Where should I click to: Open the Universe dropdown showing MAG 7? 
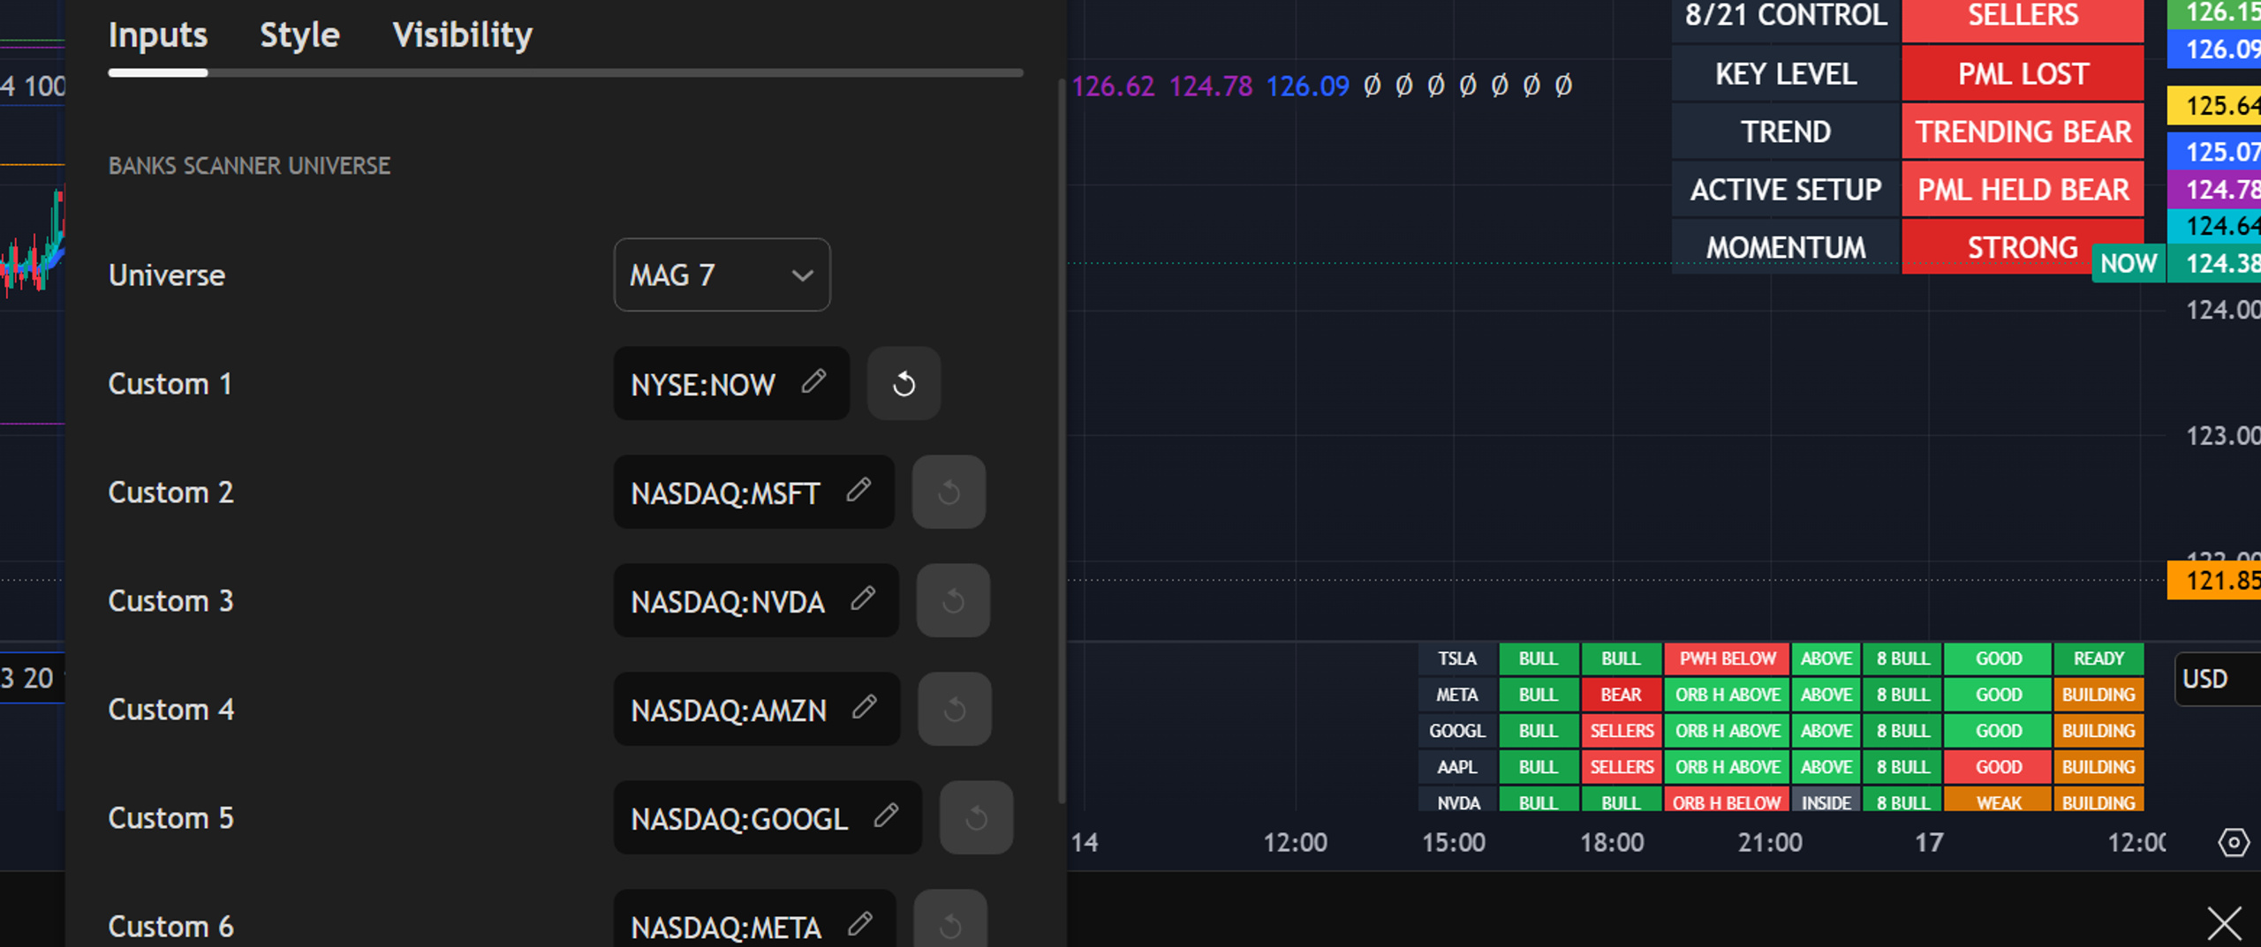[722, 274]
